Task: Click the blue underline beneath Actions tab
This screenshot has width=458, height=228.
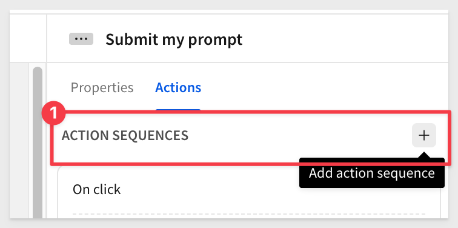Action: point(178,110)
